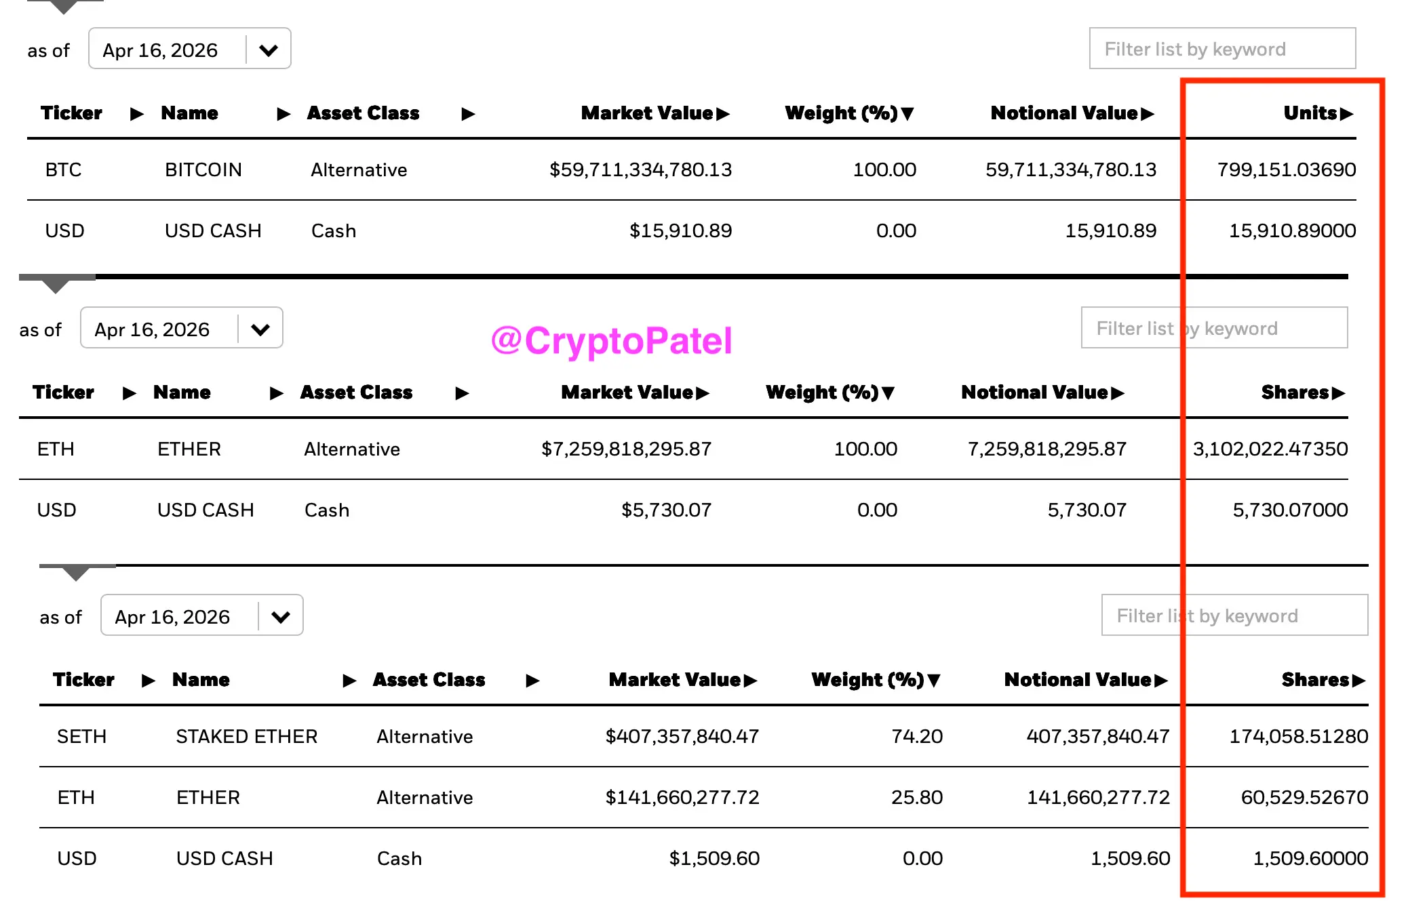Toggle Weight (%) sort in Staked Ether table
Screen dimensions: 1408x907
coord(876,680)
